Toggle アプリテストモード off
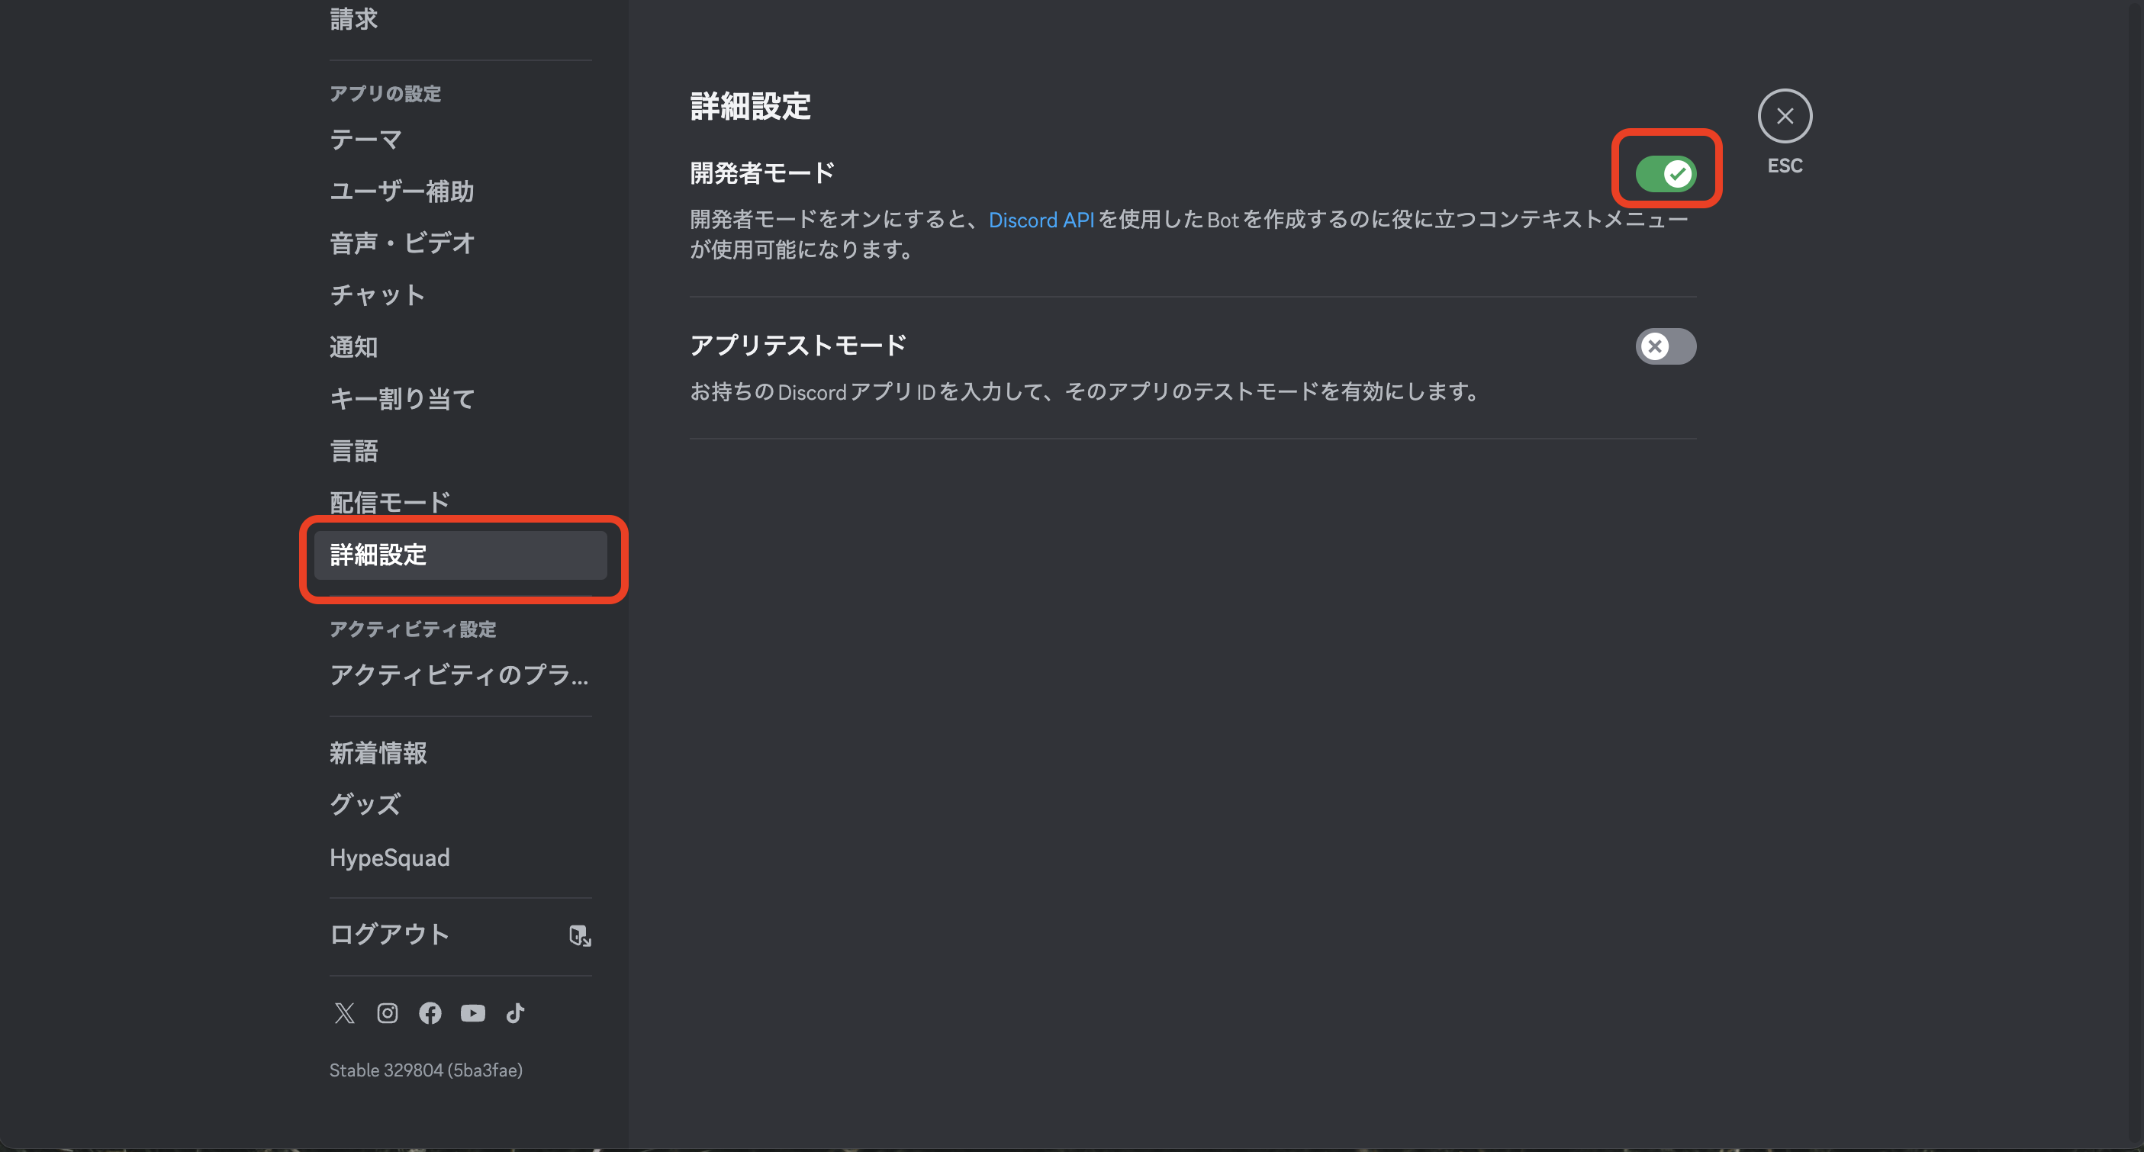The image size is (2144, 1152). click(x=1668, y=346)
